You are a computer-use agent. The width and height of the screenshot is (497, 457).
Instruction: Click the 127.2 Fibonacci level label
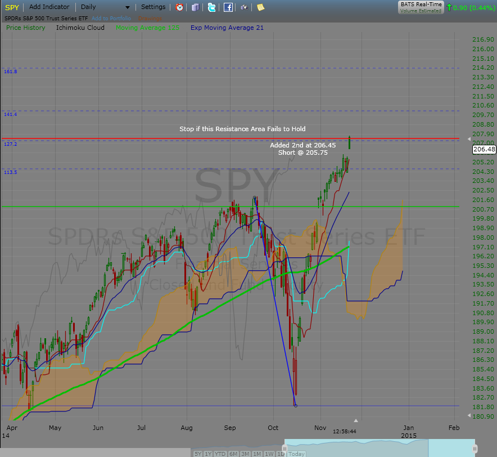coord(11,144)
